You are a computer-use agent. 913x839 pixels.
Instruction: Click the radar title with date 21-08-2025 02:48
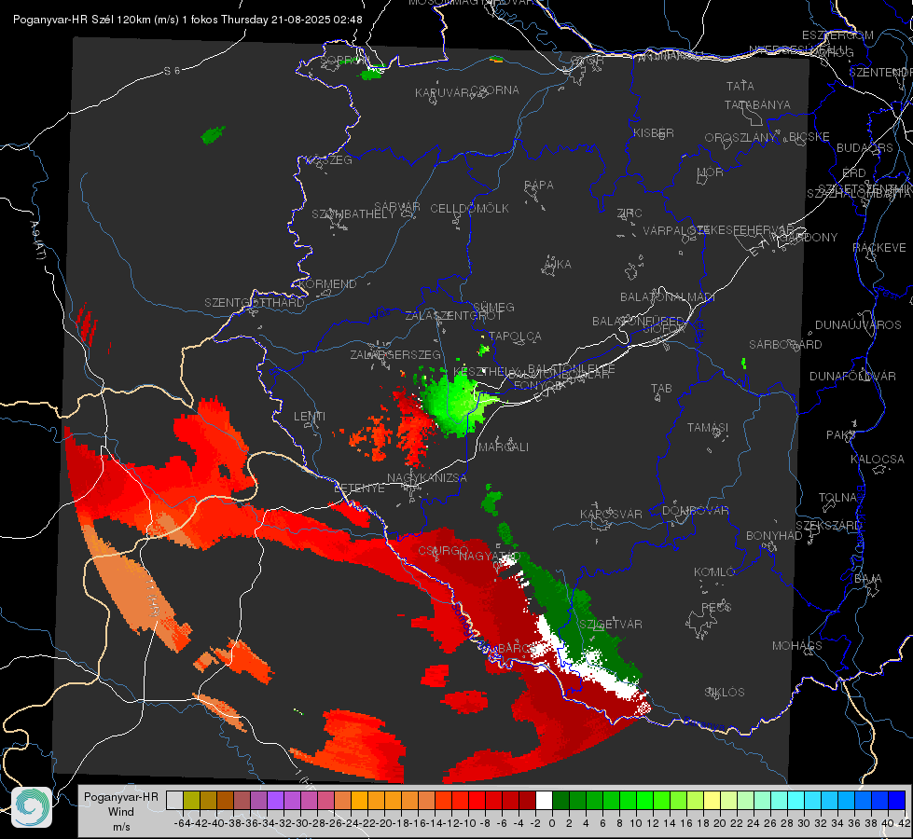click(x=187, y=20)
